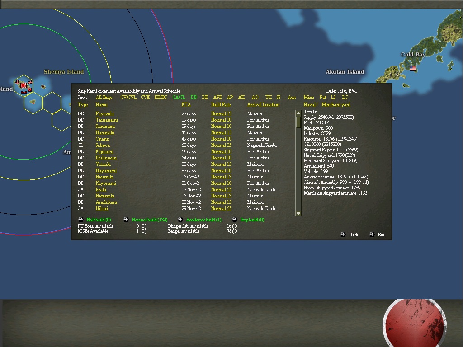Open heavy cruiser Iwaki entry
Screen dimensions: 463x347
click(101, 189)
